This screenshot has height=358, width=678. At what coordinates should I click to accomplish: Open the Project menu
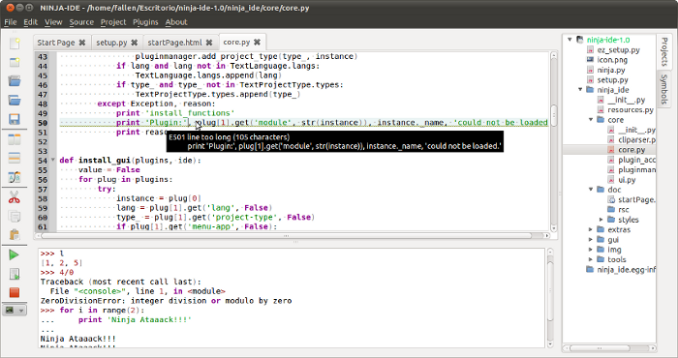[x=113, y=22]
